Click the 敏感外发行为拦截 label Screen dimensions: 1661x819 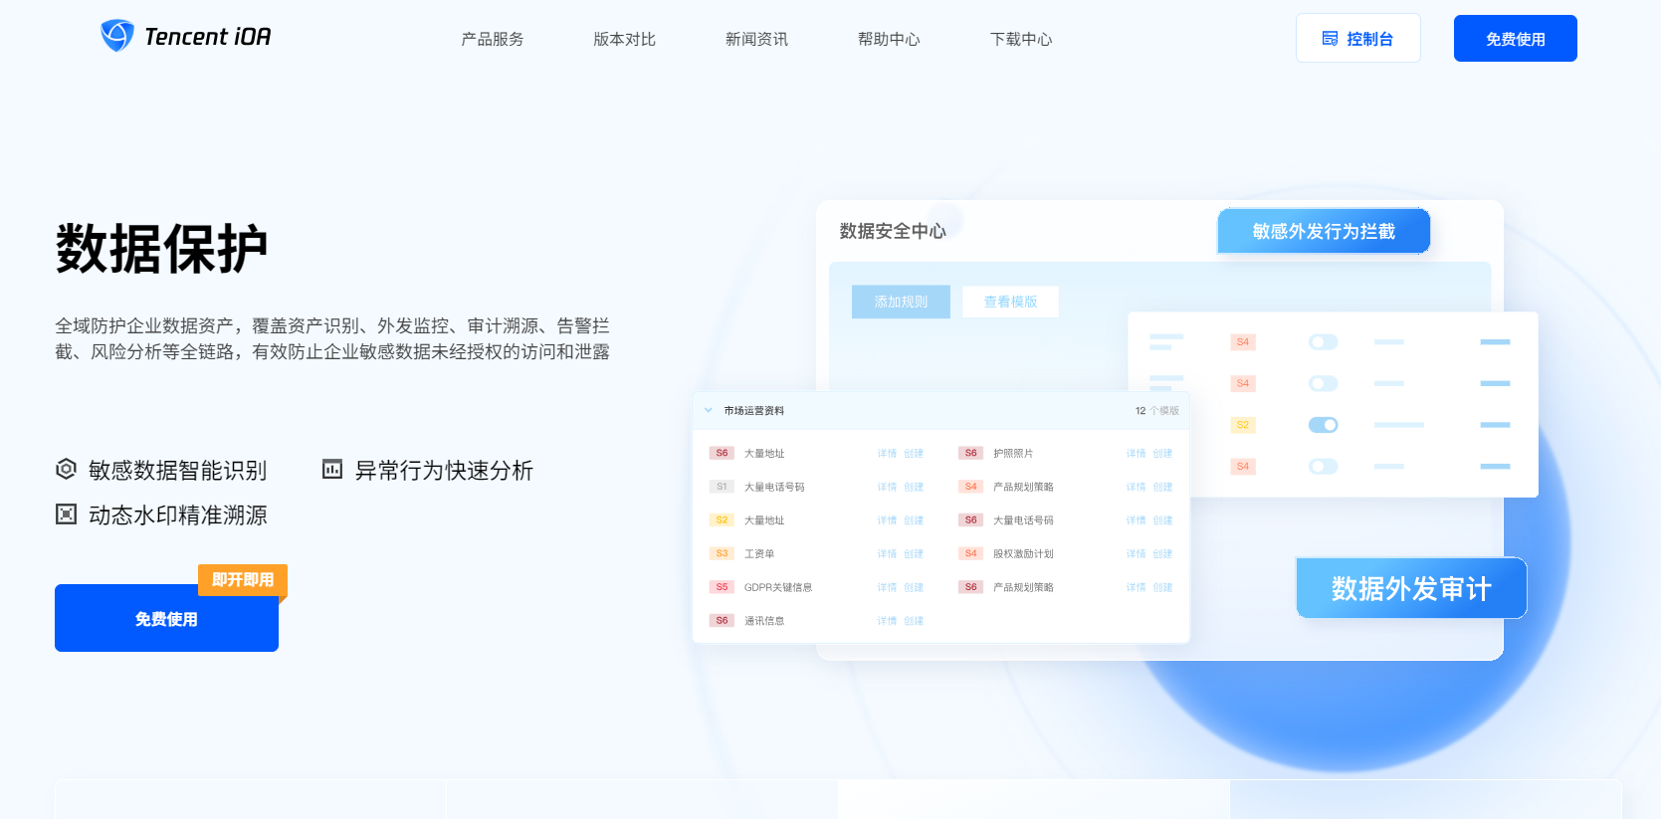tap(1324, 231)
